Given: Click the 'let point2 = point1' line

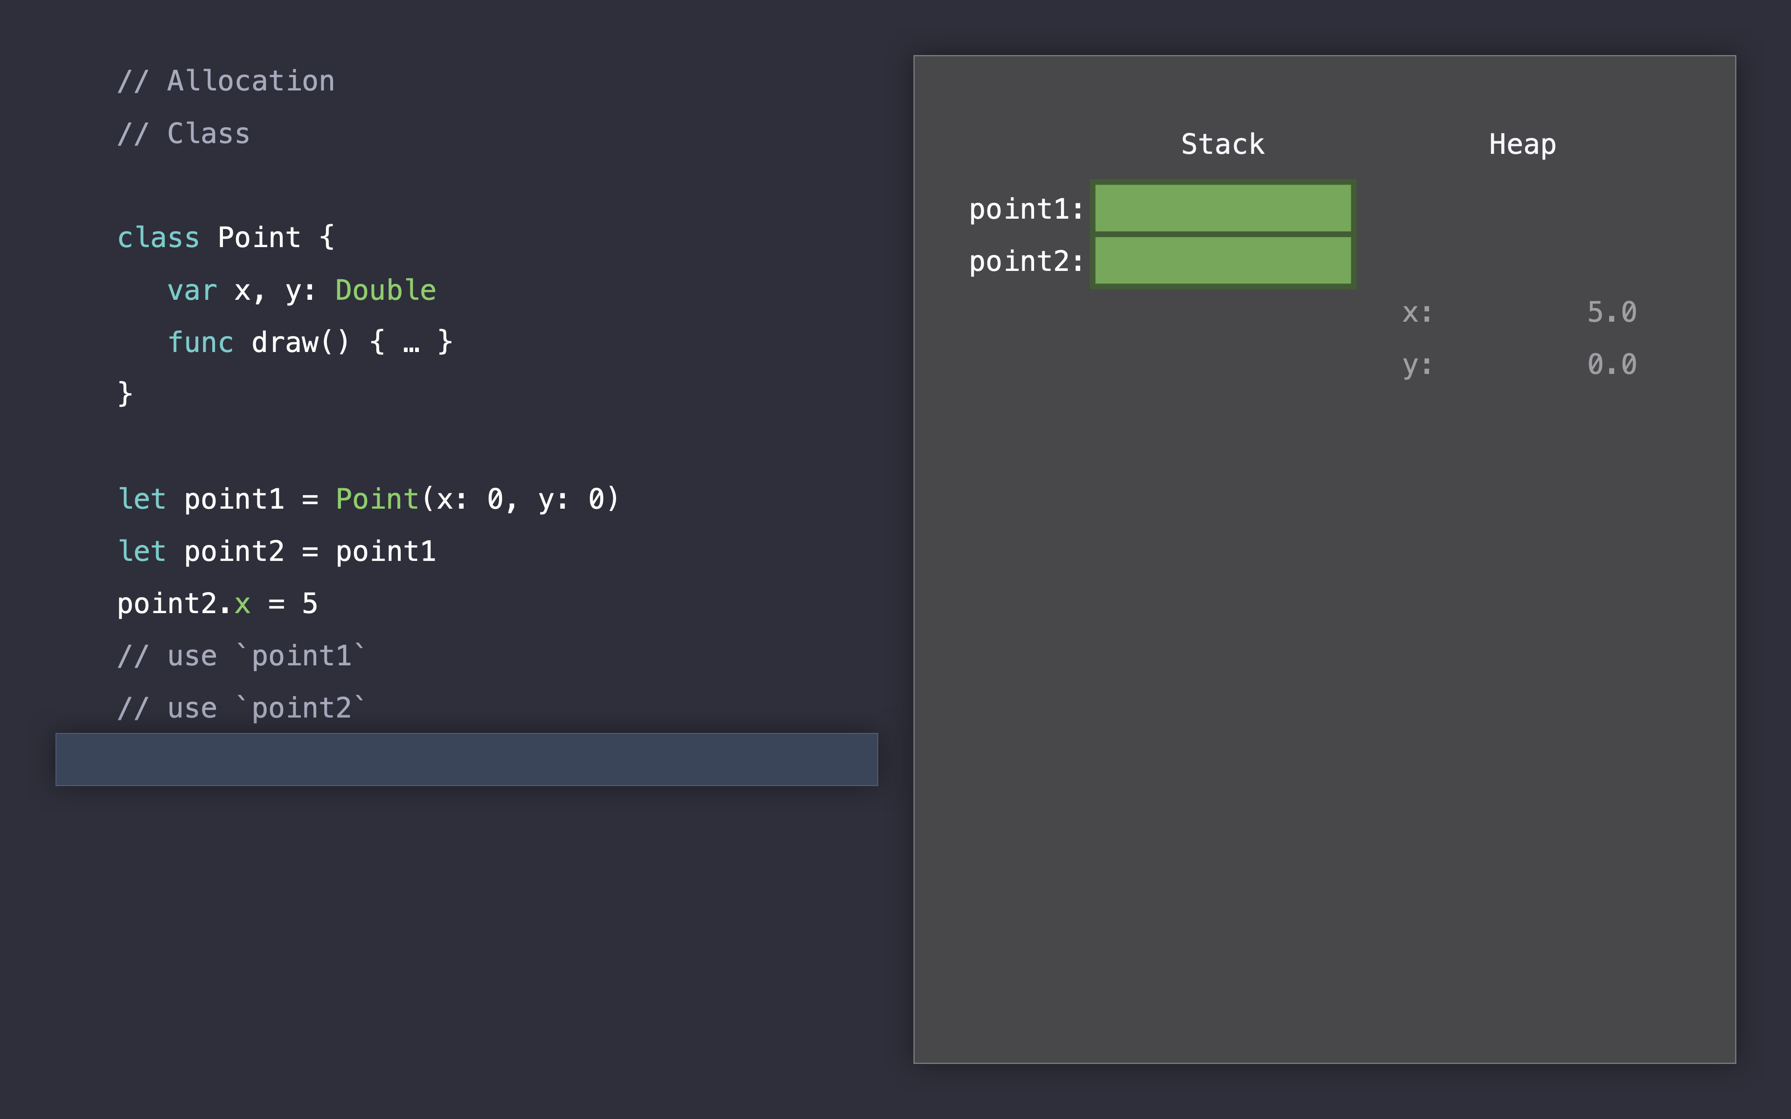Looking at the screenshot, I should pyautogui.click(x=277, y=552).
